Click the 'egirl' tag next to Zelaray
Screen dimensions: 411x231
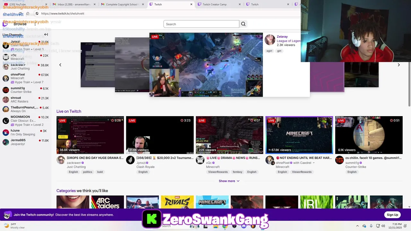(269, 51)
